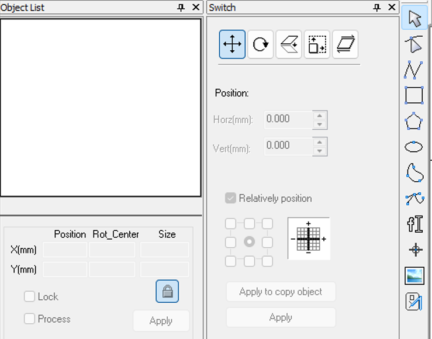Viewport: 432px width, 339px height.
Task: Click the Import image tool
Action: [414, 276]
